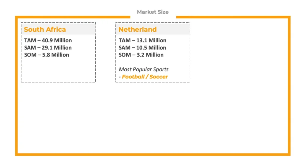The height and width of the screenshot is (161, 303).
Task: Click the orange frame's bottom edge
Action: coord(153,154)
